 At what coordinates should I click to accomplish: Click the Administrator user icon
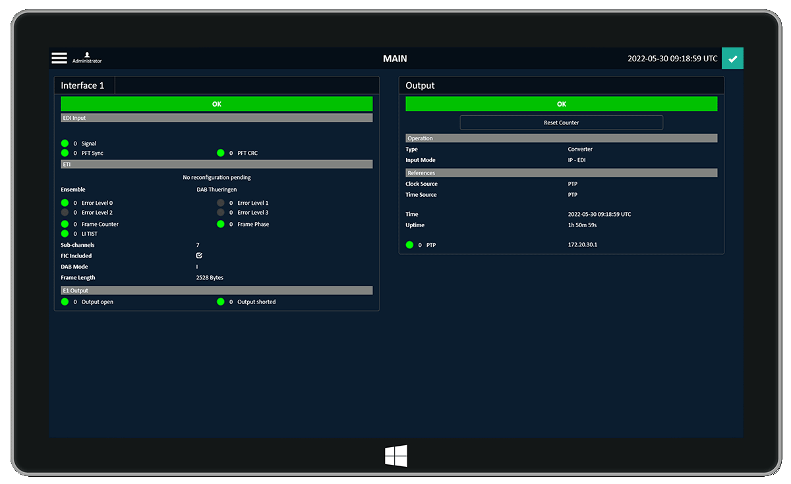tap(87, 57)
